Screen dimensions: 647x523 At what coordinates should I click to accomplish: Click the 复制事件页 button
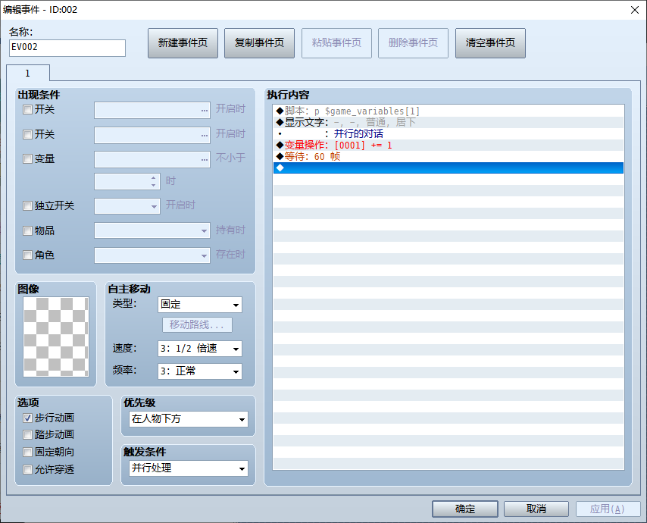pos(260,43)
